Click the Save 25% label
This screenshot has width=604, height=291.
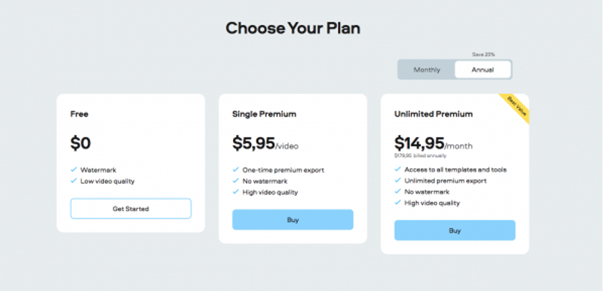point(483,55)
